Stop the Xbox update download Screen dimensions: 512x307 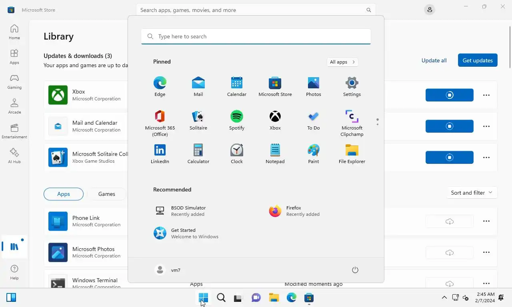click(450, 95)
